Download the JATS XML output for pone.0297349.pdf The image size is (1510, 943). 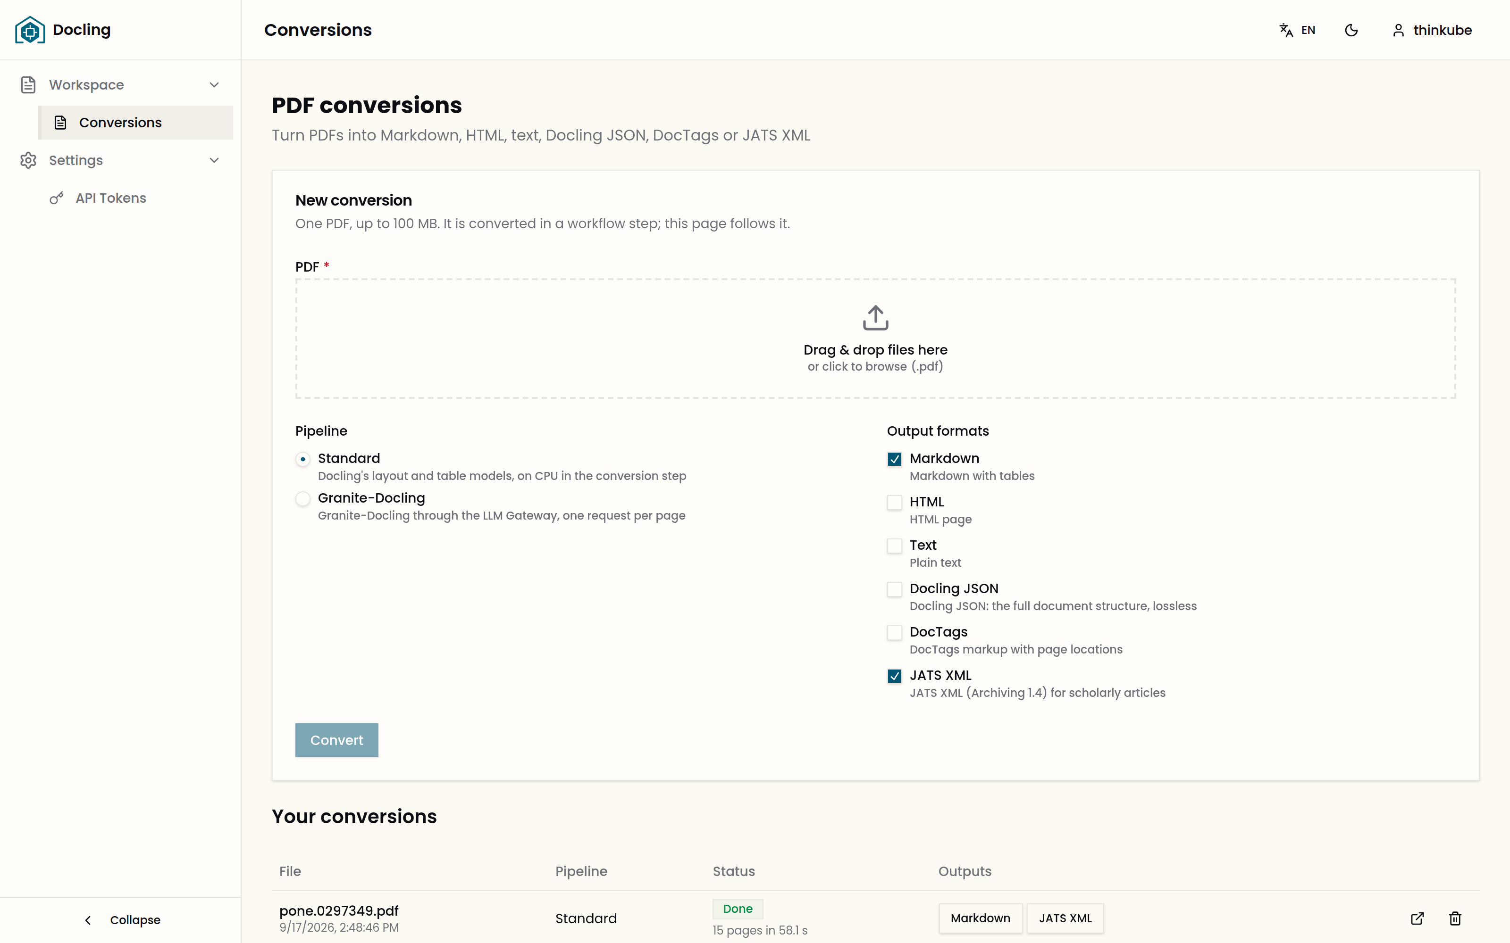tap(1065, 918)
